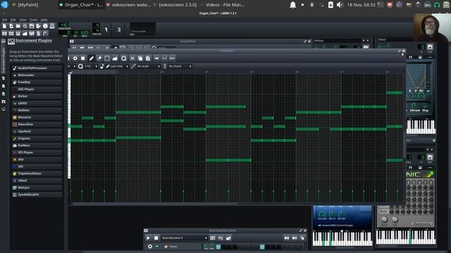Show the Automation Editor toolbar icon
This screenshot has height=253, width=451.
[x=25, y=33]
